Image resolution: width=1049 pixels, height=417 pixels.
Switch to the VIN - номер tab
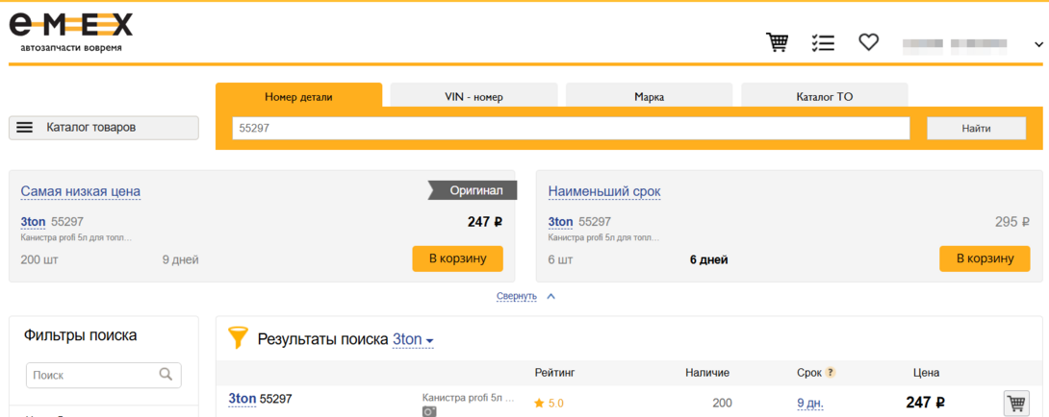point(473,97)
